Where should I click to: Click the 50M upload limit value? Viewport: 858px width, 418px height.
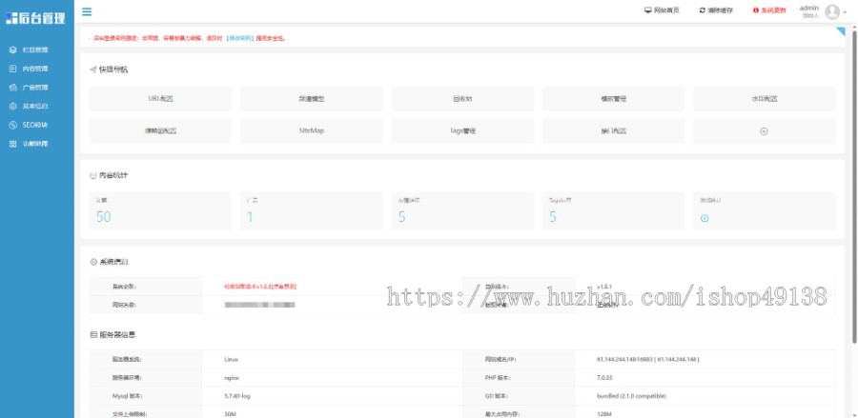point(230,414)
